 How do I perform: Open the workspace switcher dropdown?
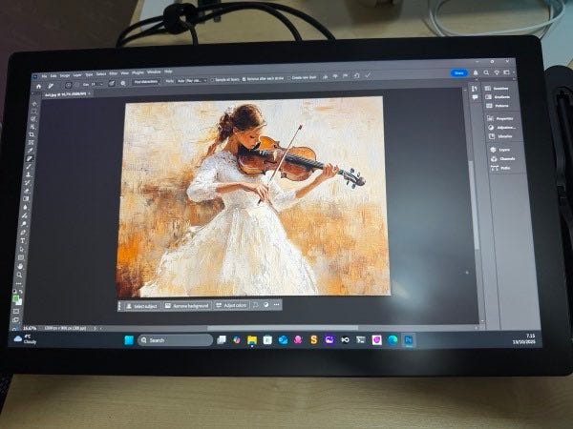click(507, 72)
